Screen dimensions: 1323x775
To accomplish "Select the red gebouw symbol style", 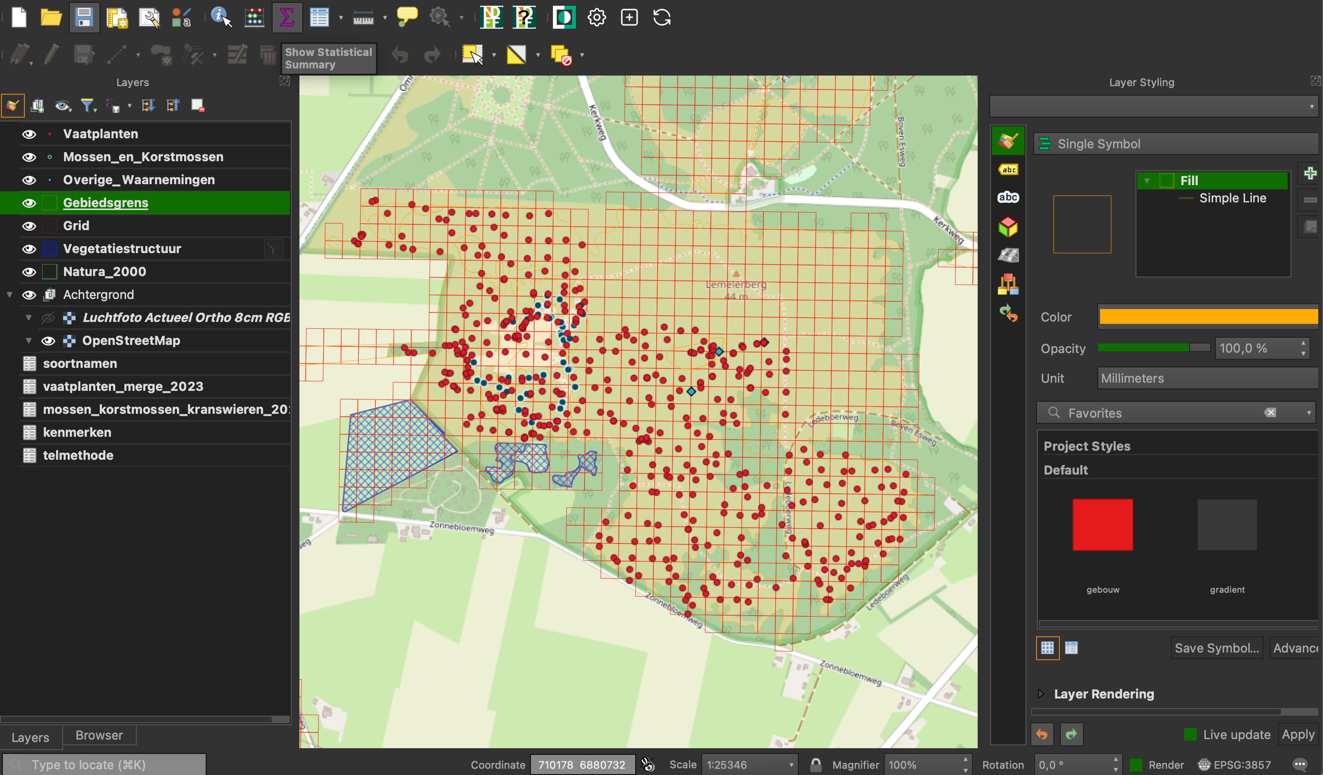I will [x=1102, y=524].
